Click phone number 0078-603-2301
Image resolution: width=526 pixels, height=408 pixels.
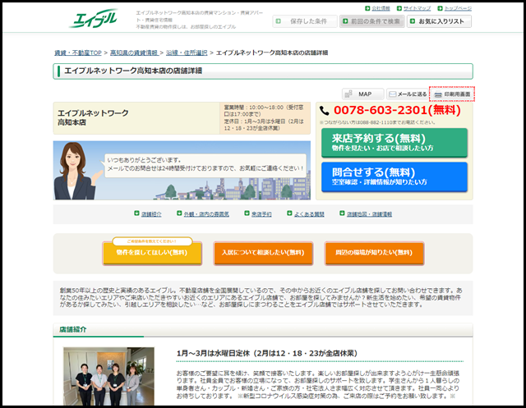(397, 110)
